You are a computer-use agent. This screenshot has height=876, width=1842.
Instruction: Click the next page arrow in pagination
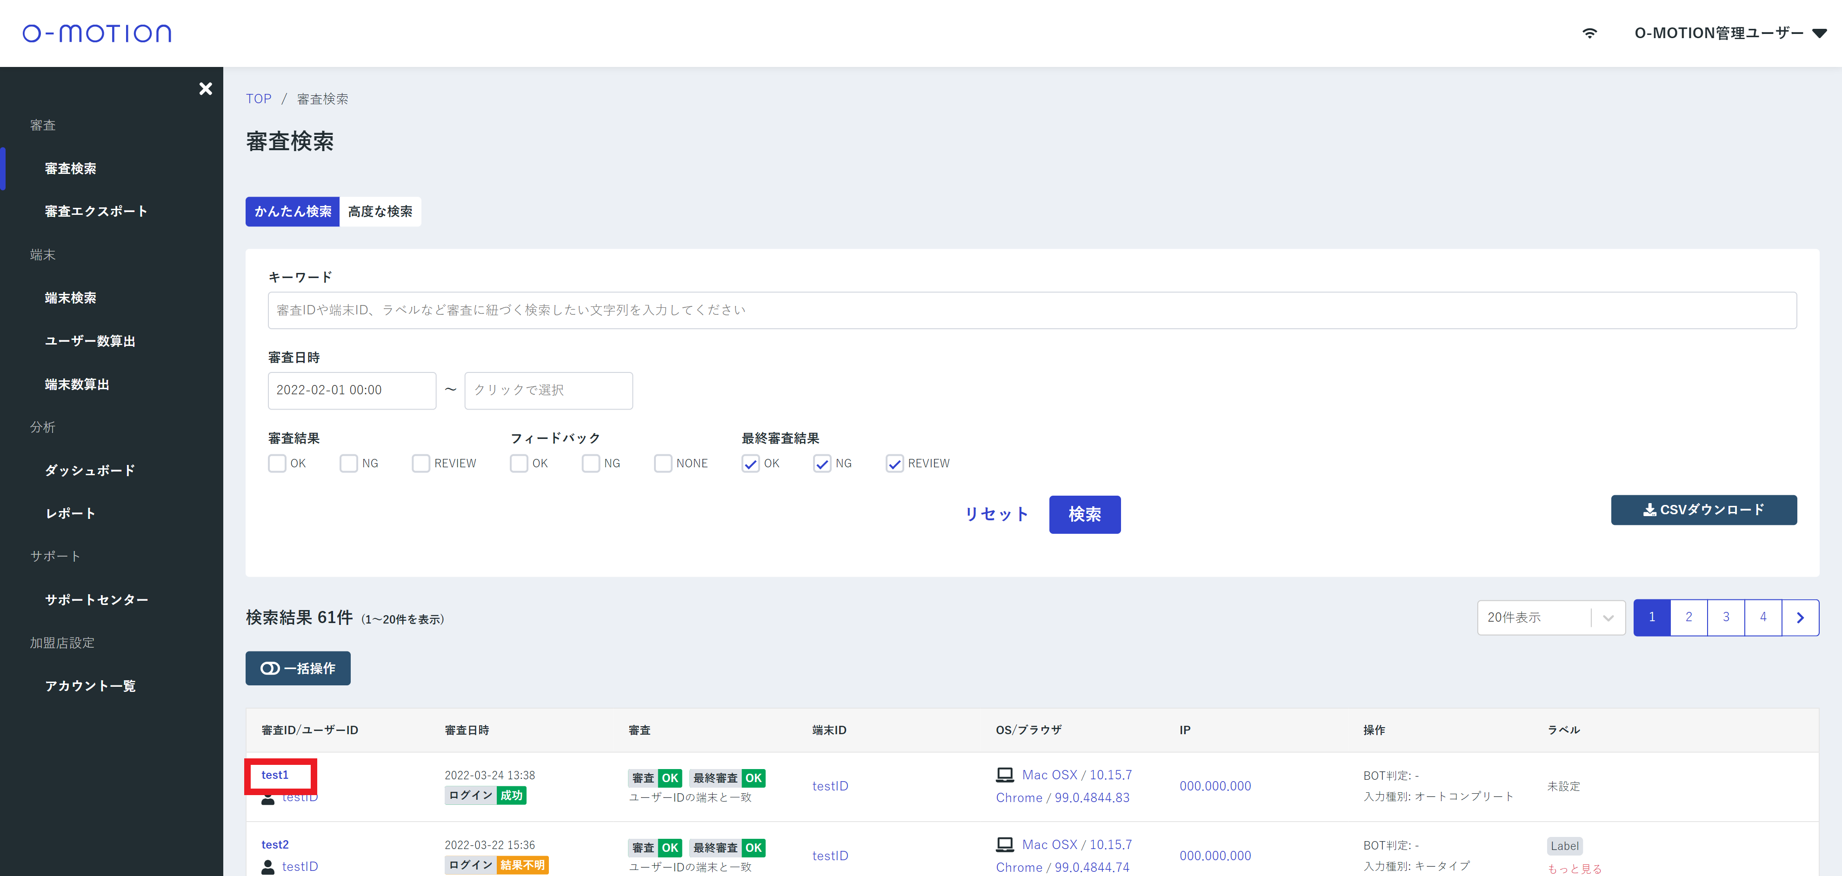(x=1800, y=617)
